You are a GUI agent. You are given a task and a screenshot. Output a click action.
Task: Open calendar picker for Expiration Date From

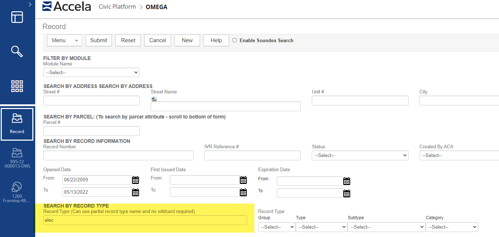click(347, 181)
